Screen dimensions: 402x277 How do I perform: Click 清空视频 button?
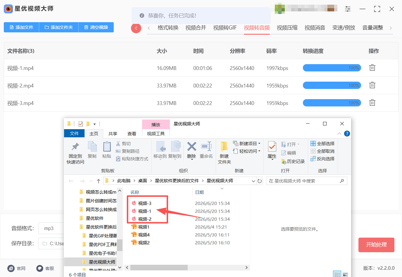click(x=96, y=27)
